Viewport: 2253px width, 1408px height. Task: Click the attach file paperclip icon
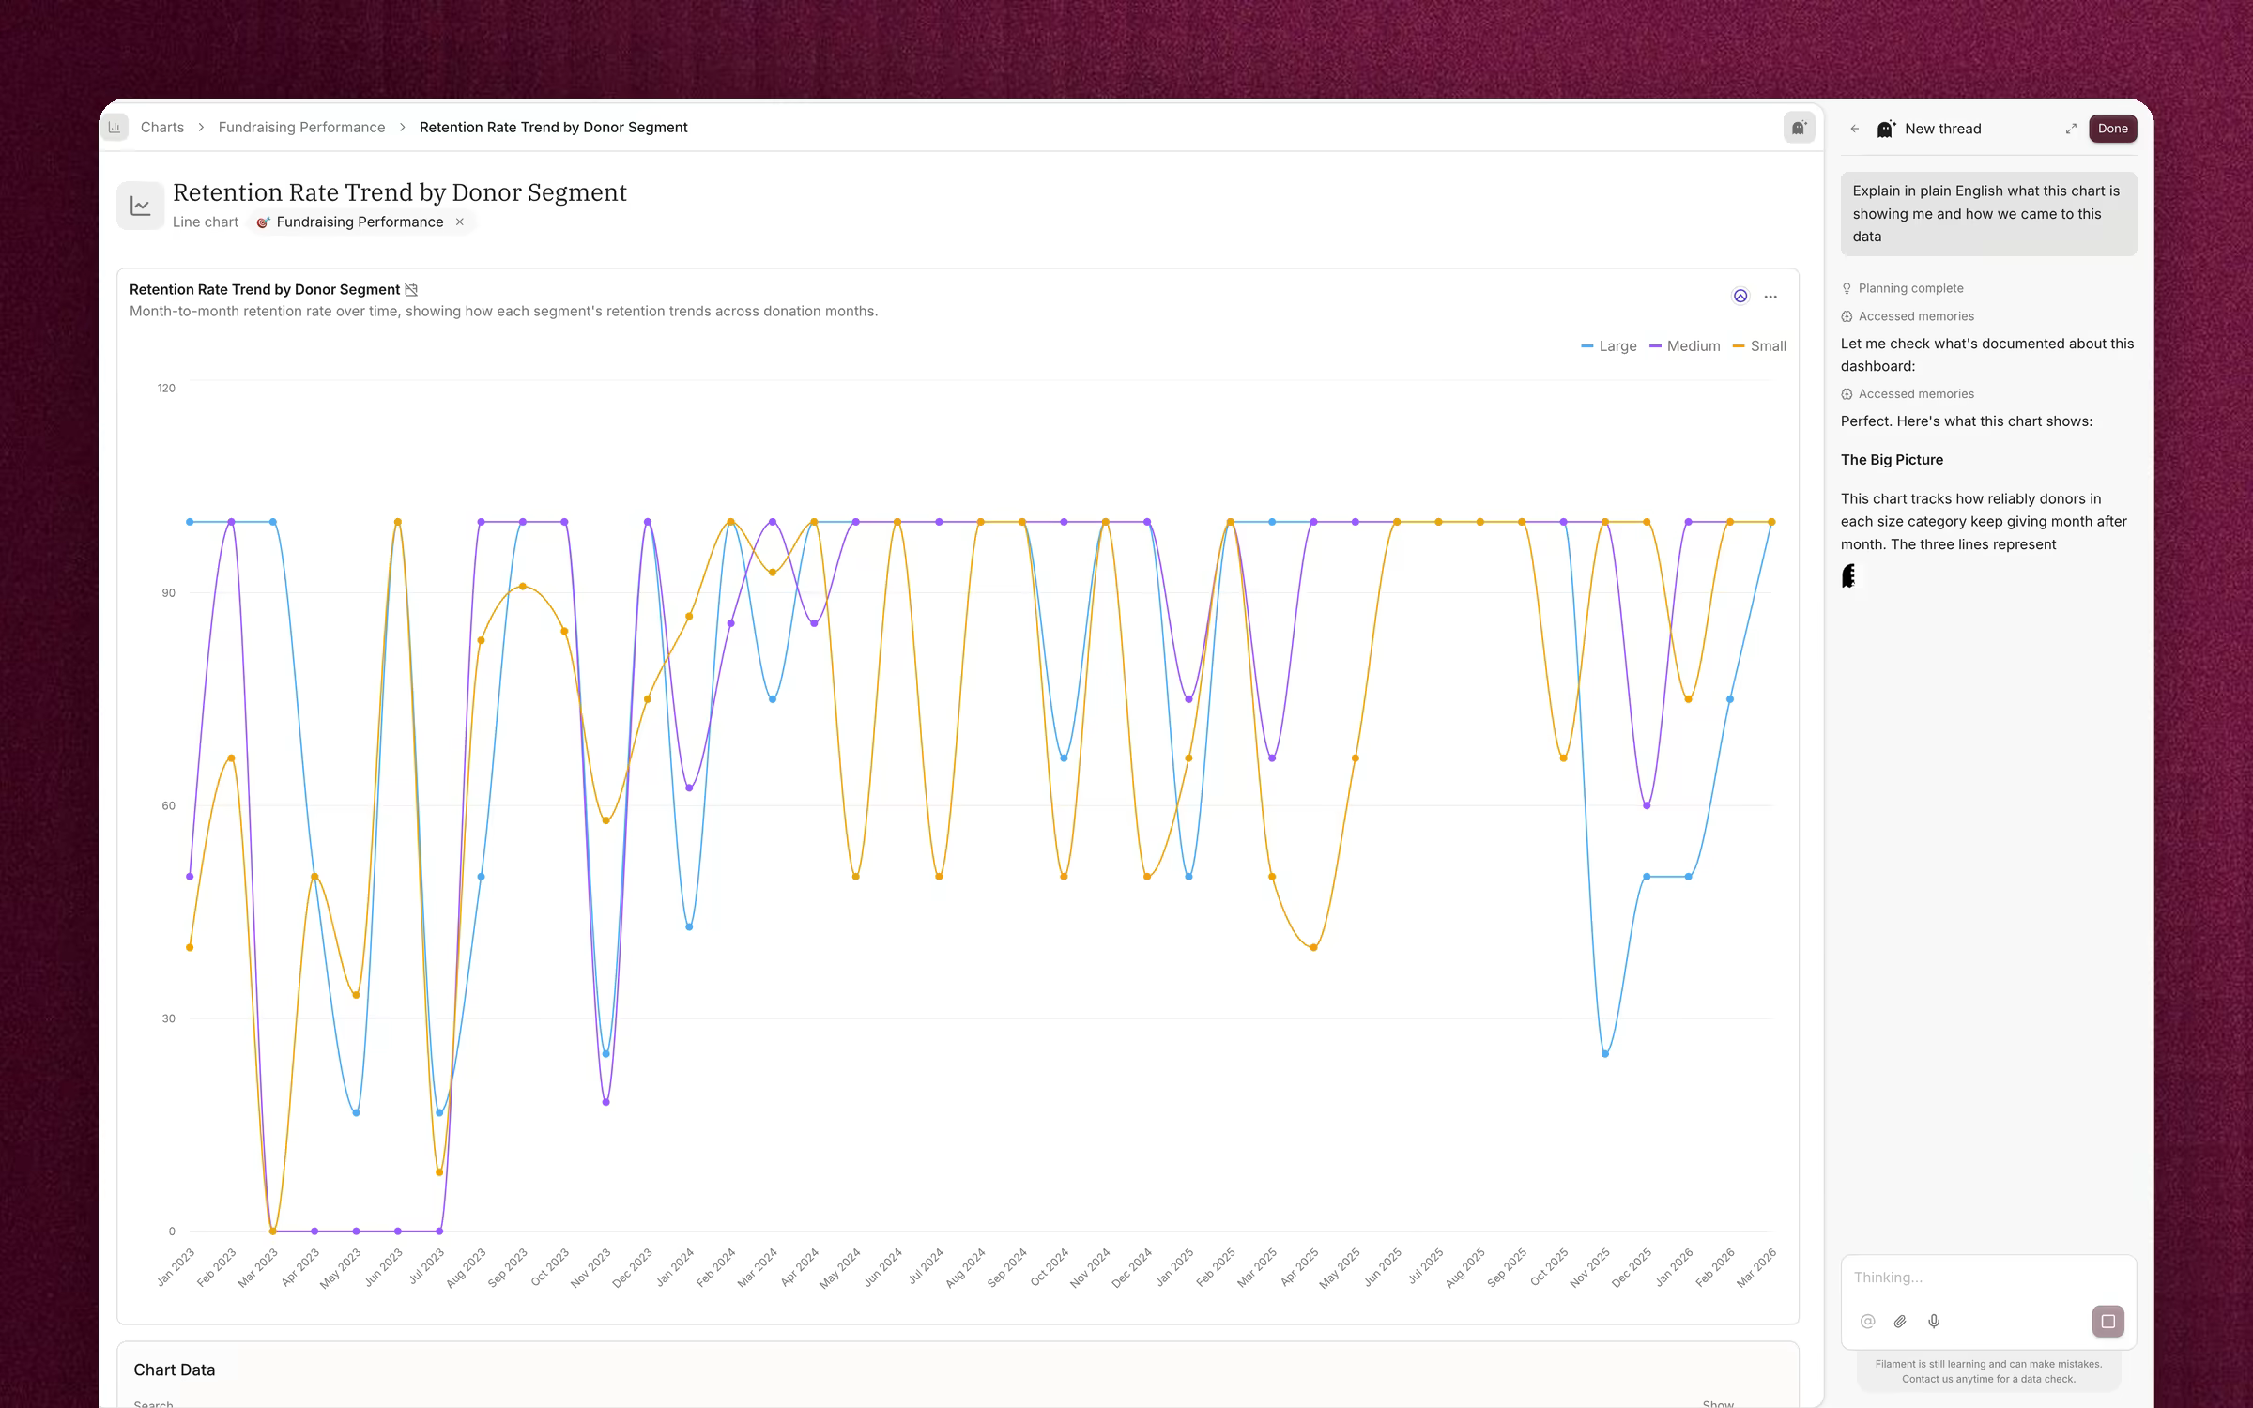click(1900, 1322)
